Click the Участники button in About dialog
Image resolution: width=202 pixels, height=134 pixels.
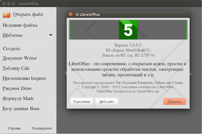click(82, 102)
